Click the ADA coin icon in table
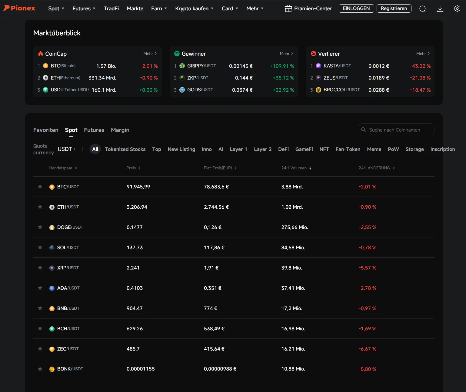This screenshot has height=392, width=466. (52, 288)
